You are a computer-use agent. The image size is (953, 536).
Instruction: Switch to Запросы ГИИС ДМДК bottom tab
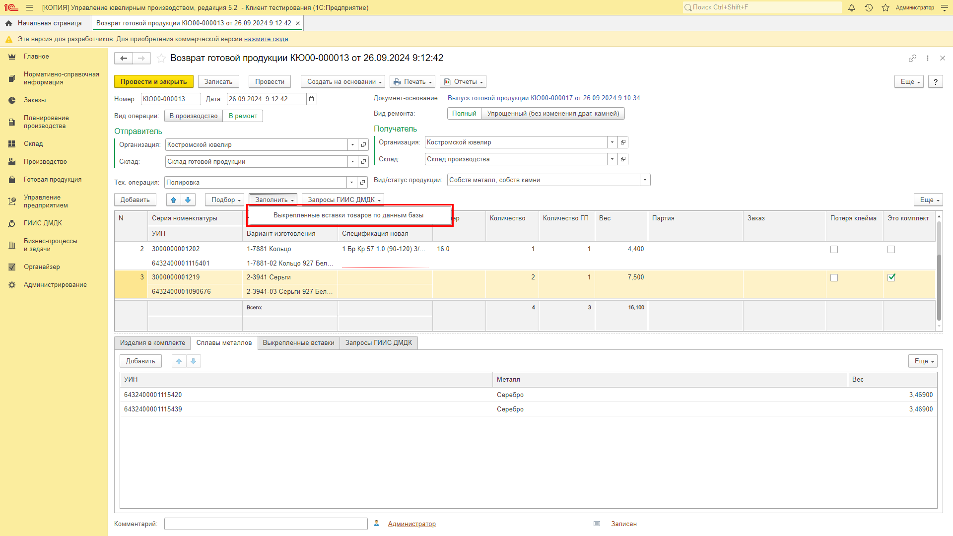379,343
